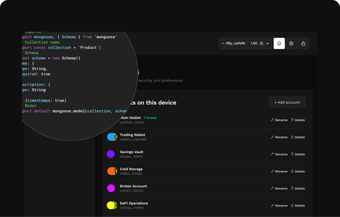Rename the Savings Vault account
Screen dimensions: 340x217
tap(279, 154)
